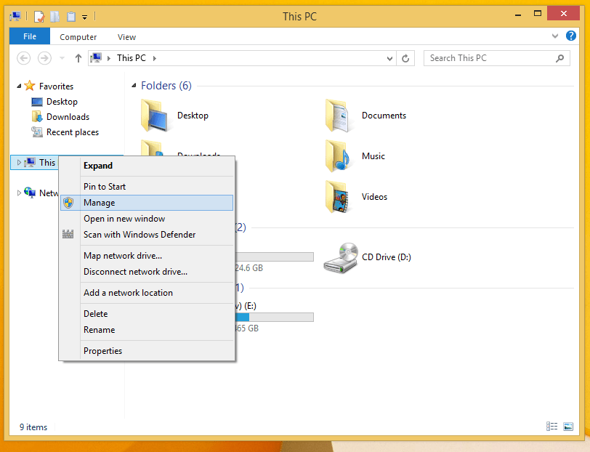Choose Expand in the context menu

point(147,166)
